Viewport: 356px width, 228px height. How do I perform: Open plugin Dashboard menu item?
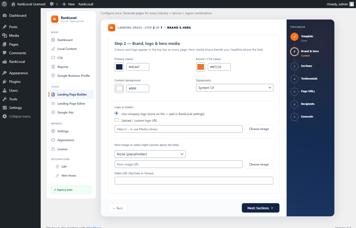point(71,40)
